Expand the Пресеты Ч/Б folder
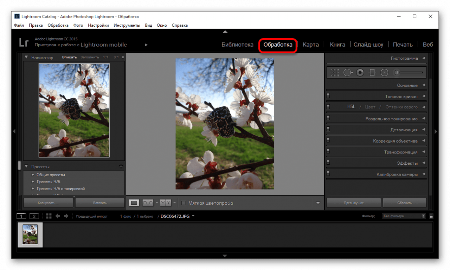 point(33,182)
